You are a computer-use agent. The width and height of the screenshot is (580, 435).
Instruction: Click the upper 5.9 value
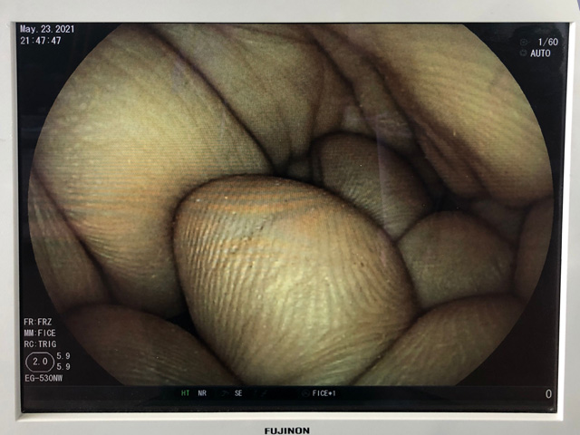tap(63, 356)
